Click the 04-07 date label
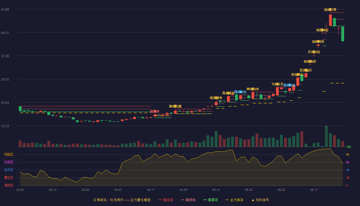360x206 pixels. [118, 190]
